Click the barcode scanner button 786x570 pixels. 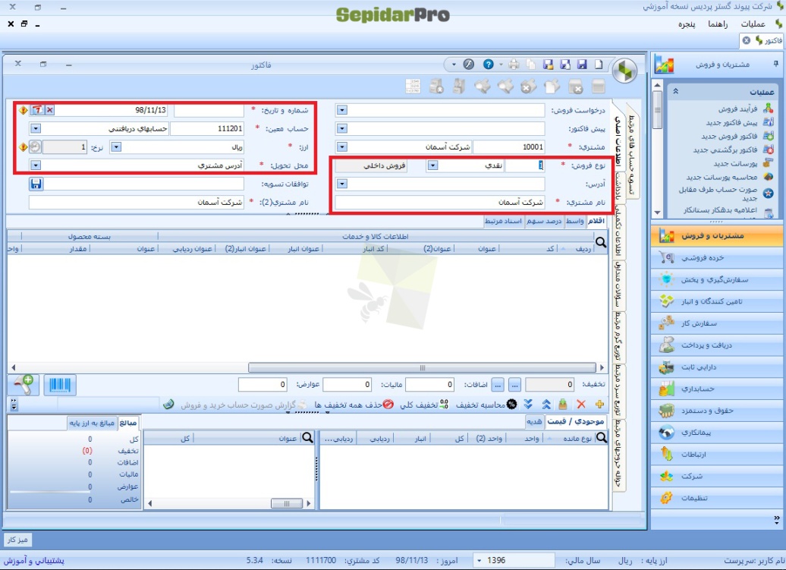60,385
